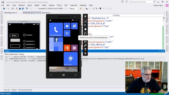Open the Output window options dropdown arrow

click(x=159, y=51)
